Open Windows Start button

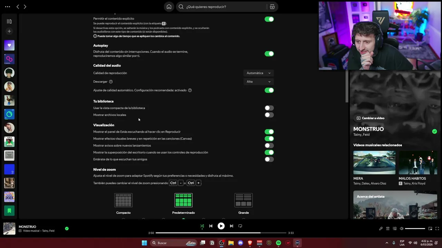tap(144, 243)
